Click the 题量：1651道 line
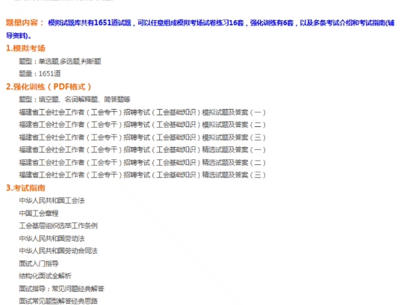Viewport: 407px width, 305px height. [40, 74]
